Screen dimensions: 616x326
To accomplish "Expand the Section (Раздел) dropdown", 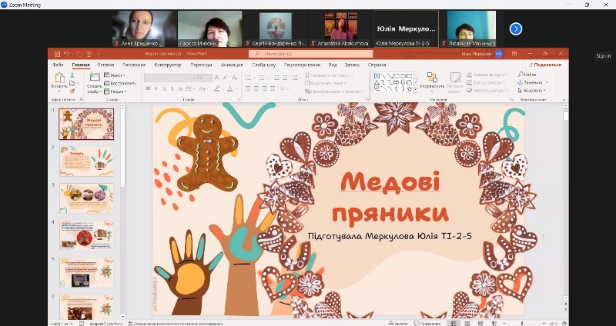I will (x=116, y=91).
